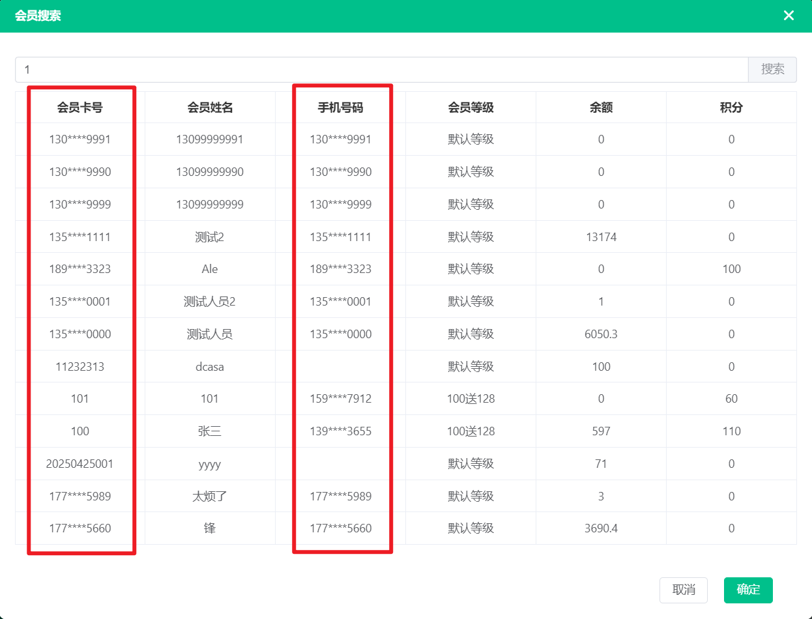
Task: Click the balance value 13174
Action: point(601,237)
